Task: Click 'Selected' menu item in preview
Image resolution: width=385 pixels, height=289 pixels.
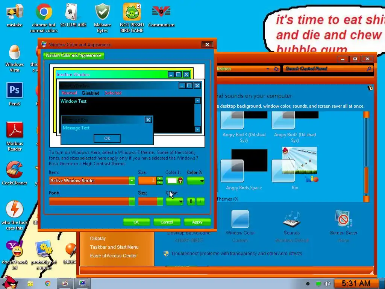Action: coord(113,93)
